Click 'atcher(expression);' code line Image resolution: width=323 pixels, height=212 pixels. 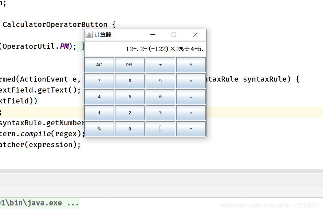pyautogui.click(x=40, y=145)
